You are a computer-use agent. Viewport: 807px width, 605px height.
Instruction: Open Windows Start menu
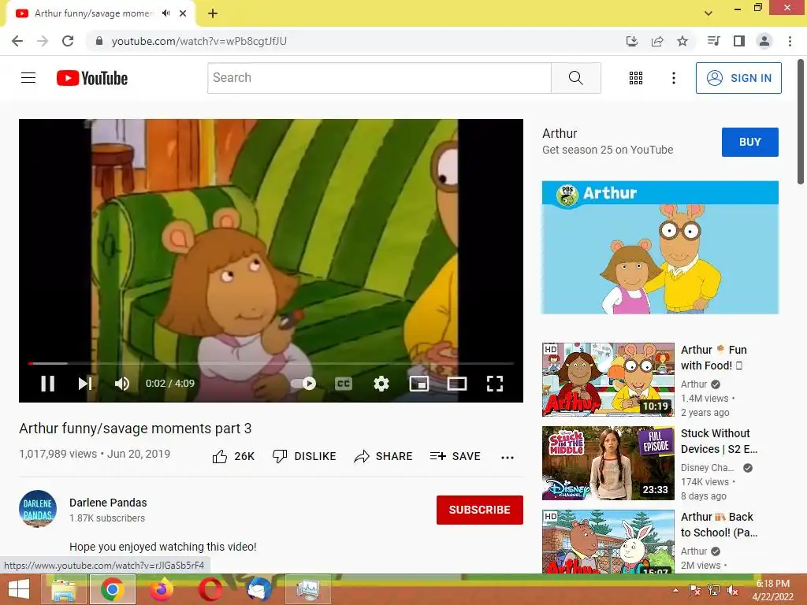19,589
